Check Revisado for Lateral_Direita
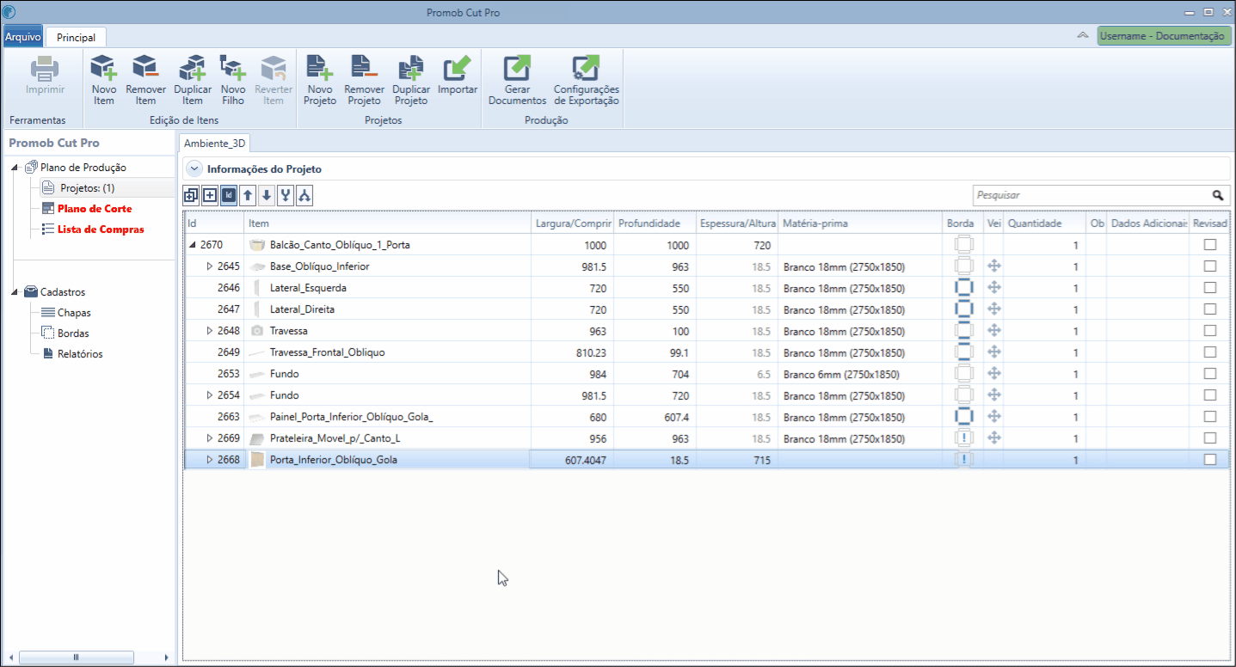Viewport: 1236px width, 667px height. pos(1210,309)
